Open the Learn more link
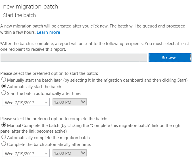This screenshot has height=159, width=196. [x=48, y=32]
